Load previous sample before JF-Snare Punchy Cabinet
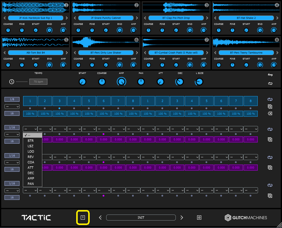The height and width of the screenshot is (228, 282). [x=75, y=18]
